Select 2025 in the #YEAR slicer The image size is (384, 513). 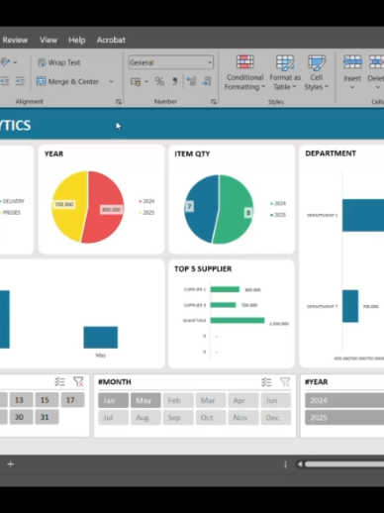pyautogui.click(x=344, y=418)
